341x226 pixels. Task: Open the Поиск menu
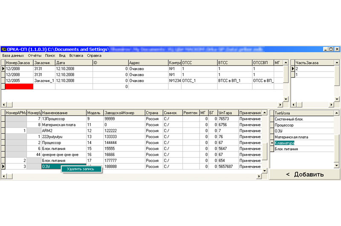(50, 56)
